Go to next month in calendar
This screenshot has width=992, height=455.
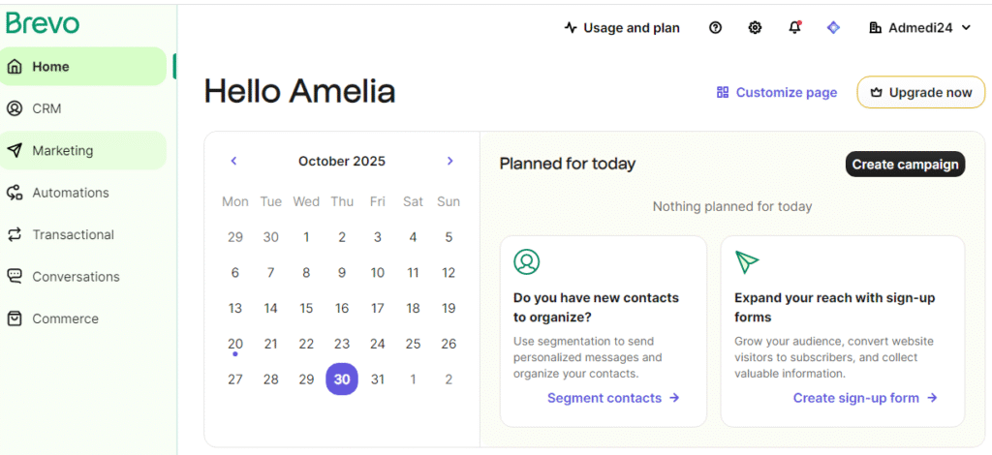pos(449,162)
